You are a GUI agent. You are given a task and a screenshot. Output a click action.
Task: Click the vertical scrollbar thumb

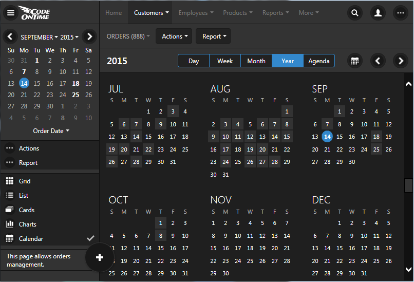point(408,185)
